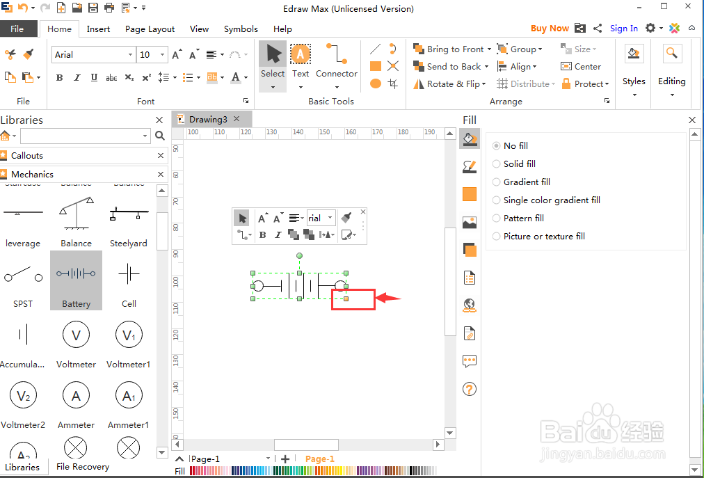The width and height of the screenshot is (704, 478).
Task: Pick the ellipse shape tool
Action: pos(376,83)
